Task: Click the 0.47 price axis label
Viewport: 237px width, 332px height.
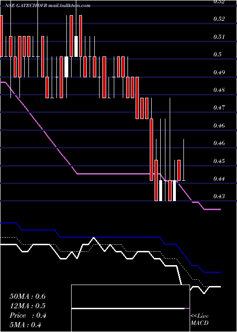Action: [219, 108]
